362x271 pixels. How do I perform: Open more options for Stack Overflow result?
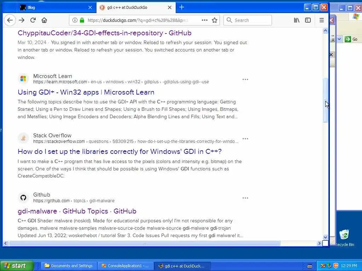pos(245,139)
